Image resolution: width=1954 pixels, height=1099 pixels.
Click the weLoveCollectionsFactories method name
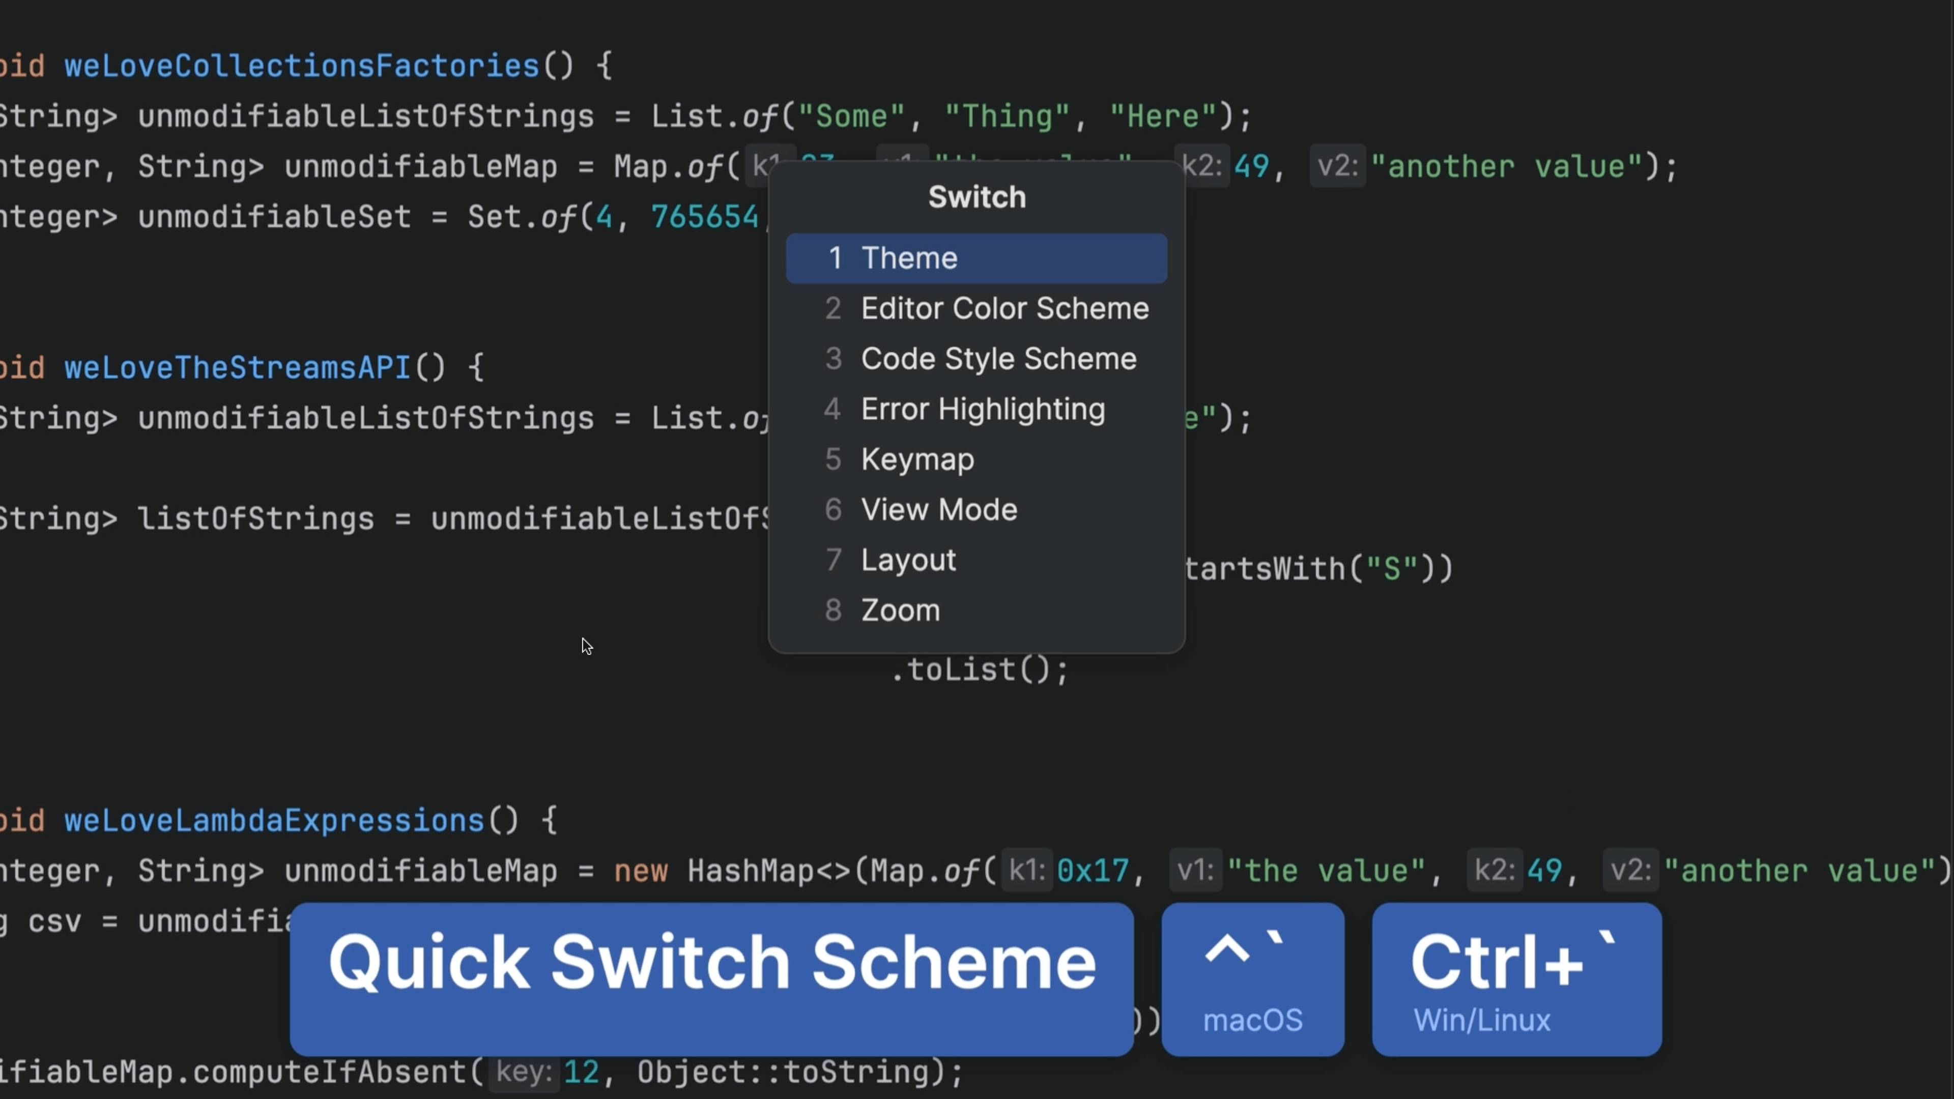click(301, 66)
